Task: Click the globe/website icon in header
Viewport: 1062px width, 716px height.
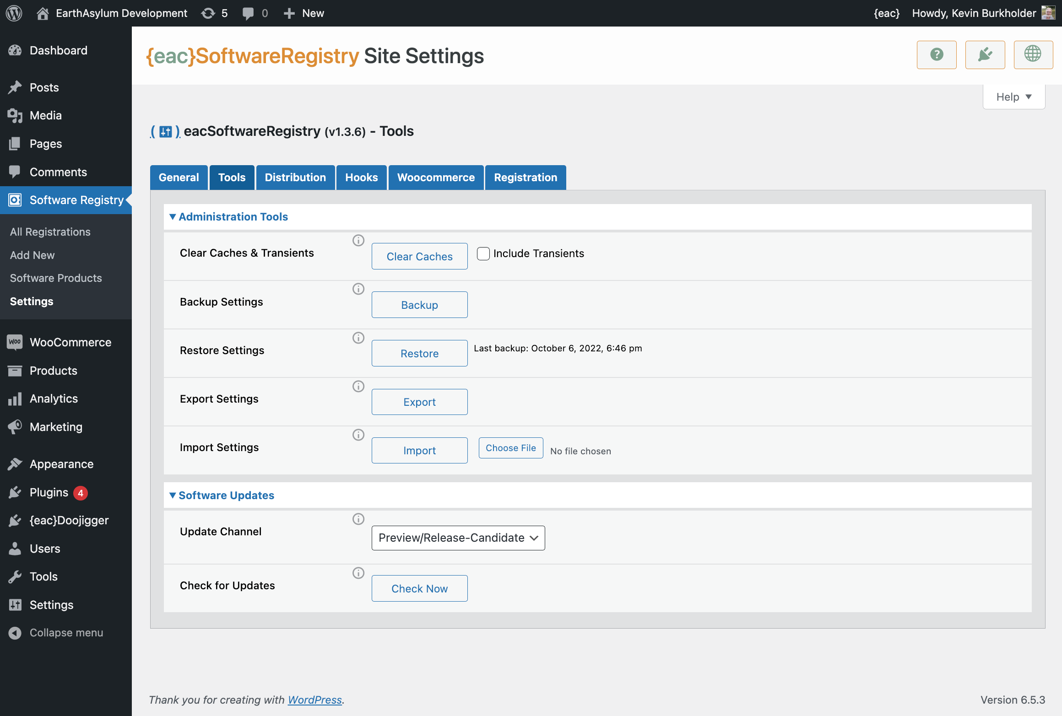Action: tap(1033, 54)
